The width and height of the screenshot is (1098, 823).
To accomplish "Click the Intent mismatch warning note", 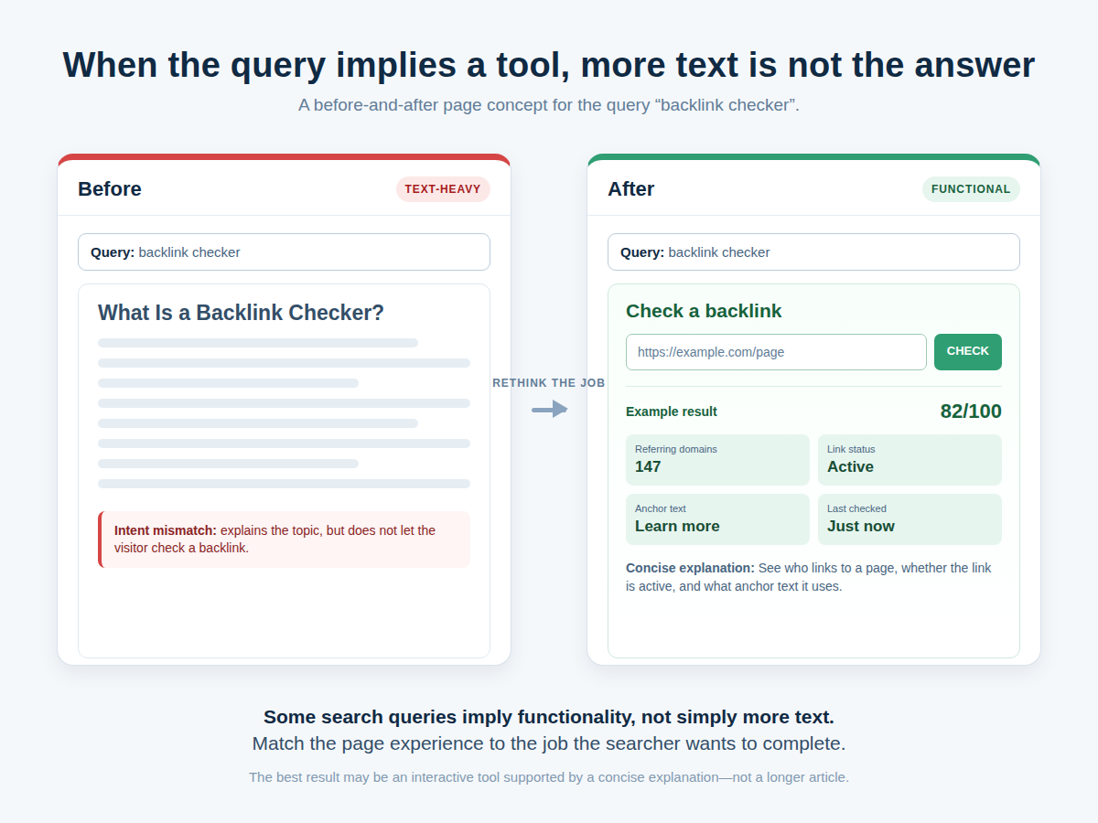I will point(284,540).
